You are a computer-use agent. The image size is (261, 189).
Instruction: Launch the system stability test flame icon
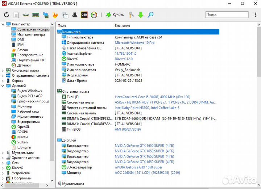(x=55, y=15)
